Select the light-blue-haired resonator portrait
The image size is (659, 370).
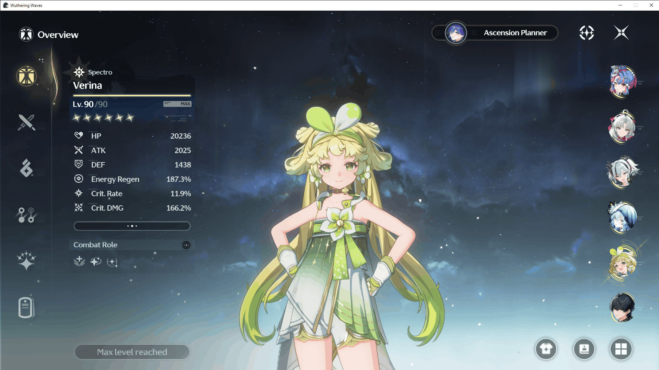coord(622,217)
